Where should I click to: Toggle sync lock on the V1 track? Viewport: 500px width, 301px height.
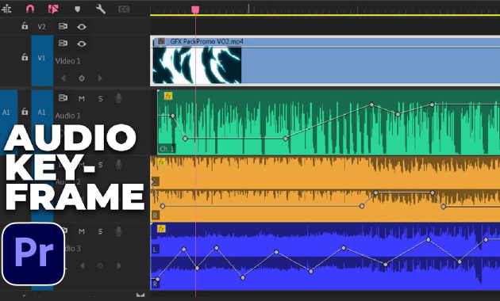coord(63,43)
